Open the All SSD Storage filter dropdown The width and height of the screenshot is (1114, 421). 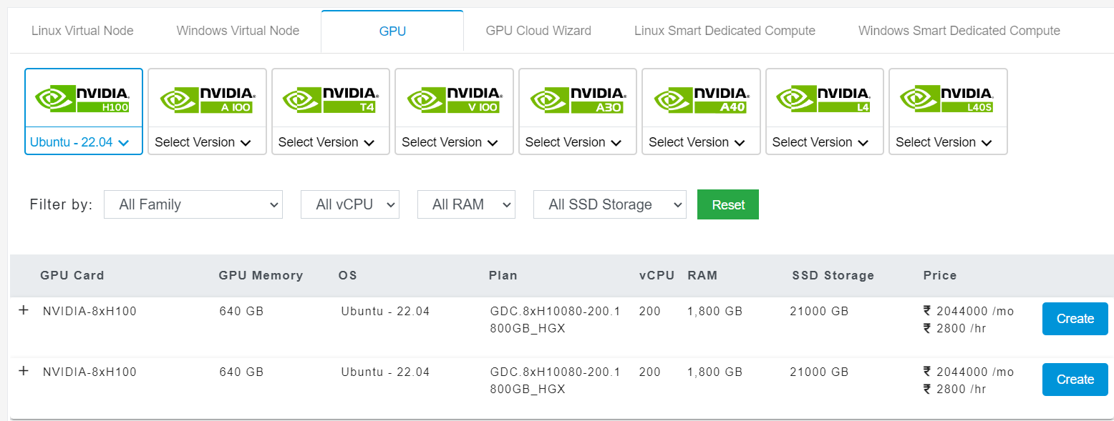(x=610, y=204)
